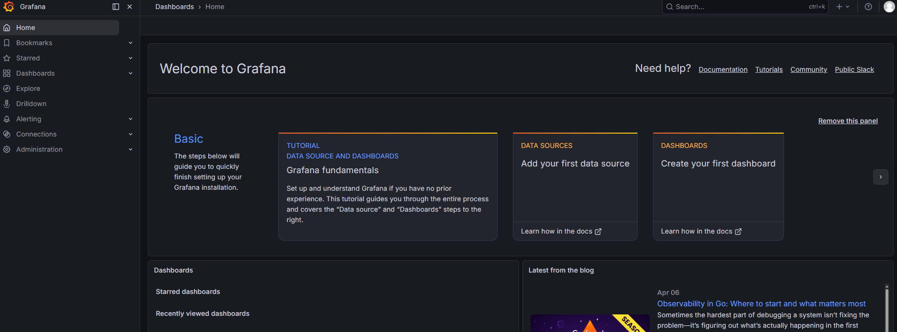Click the Latest from the blog title
This screenshot has height=332, width=897.
click(x=561, y=270)
